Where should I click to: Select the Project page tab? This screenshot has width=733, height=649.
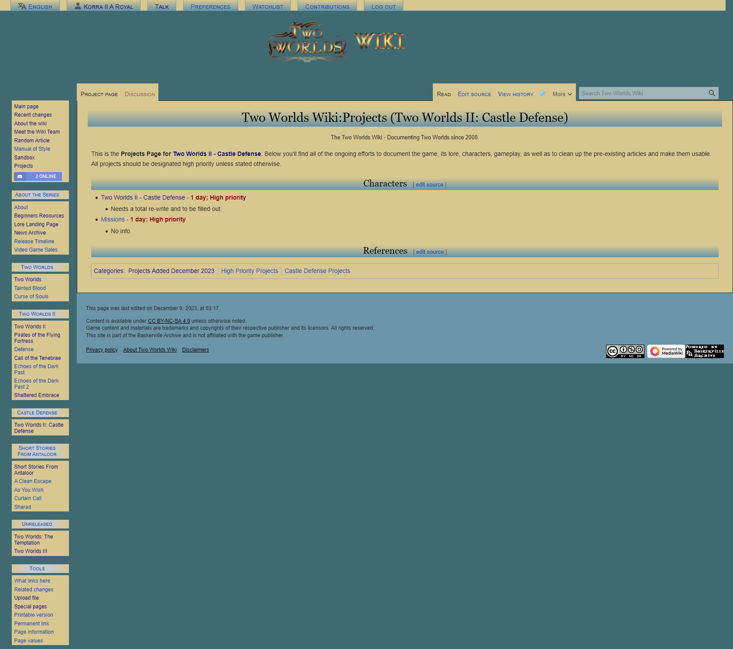pyautogui.click(x=99, y=94)
